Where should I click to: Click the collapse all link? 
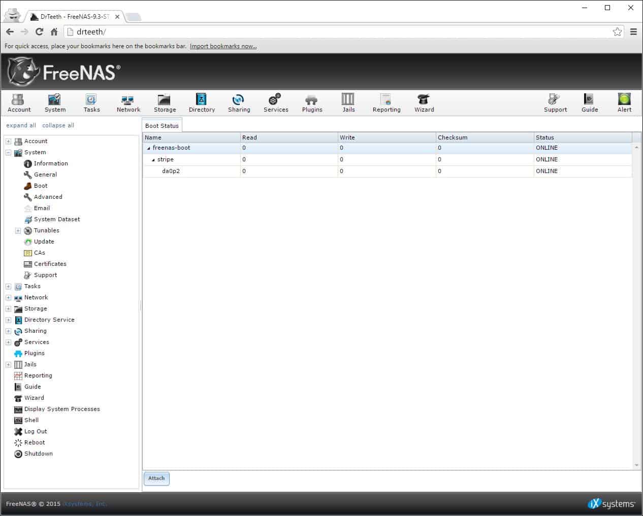tap(58, 125)
